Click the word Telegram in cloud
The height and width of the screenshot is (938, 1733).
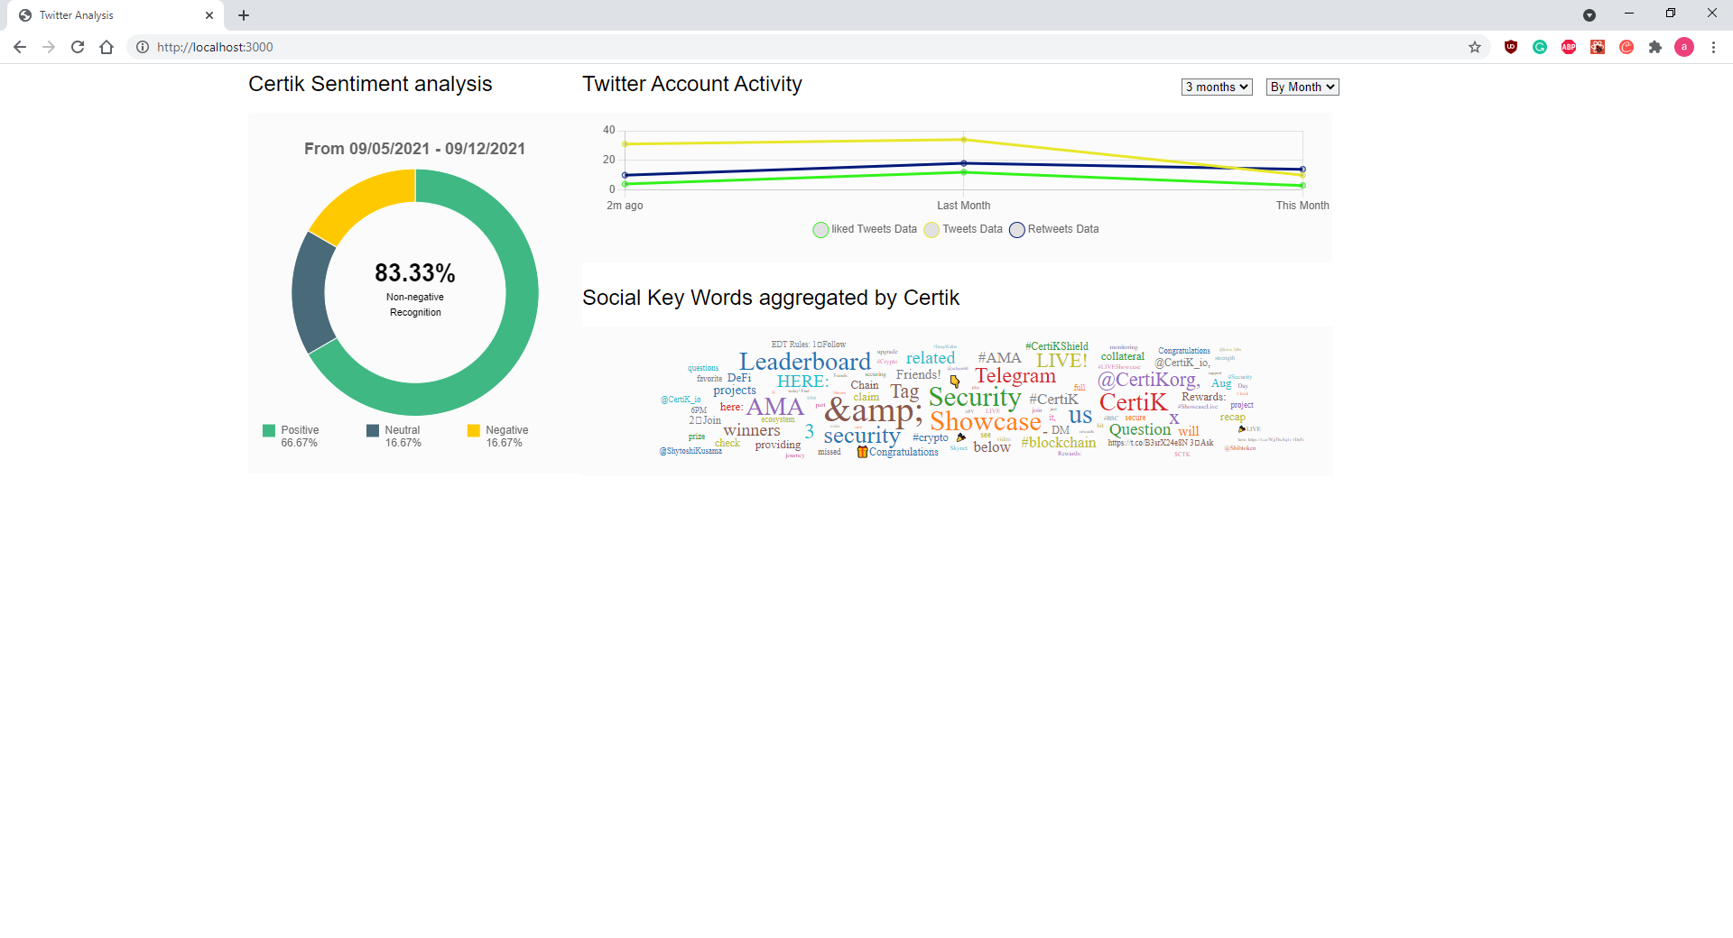pyautogui.click(x=1015, y=375)
